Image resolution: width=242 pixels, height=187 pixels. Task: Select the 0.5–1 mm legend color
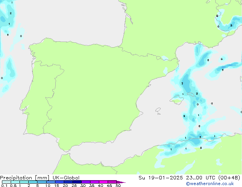15,182
